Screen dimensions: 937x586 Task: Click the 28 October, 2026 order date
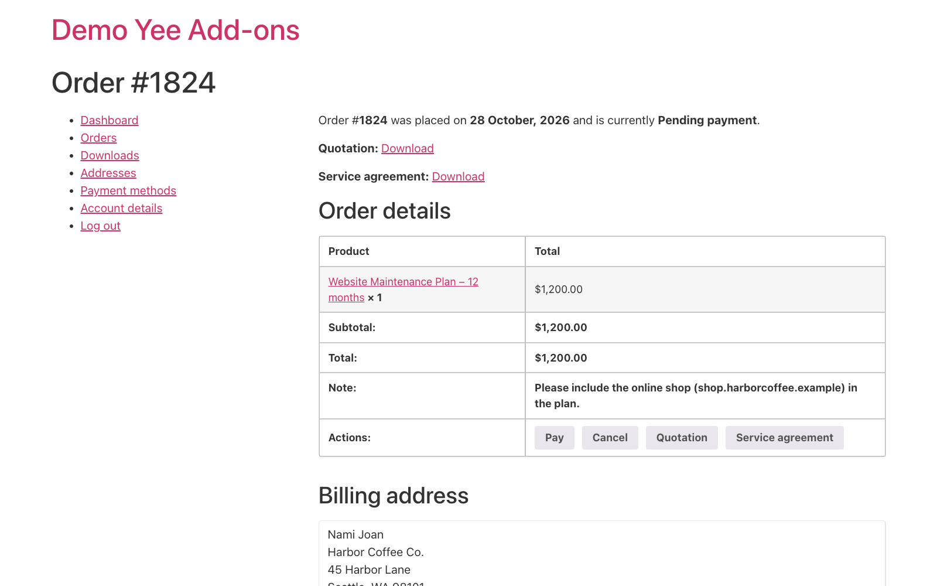point(519,120)
